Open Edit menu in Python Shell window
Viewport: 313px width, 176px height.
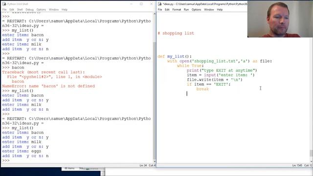(12, 10)
